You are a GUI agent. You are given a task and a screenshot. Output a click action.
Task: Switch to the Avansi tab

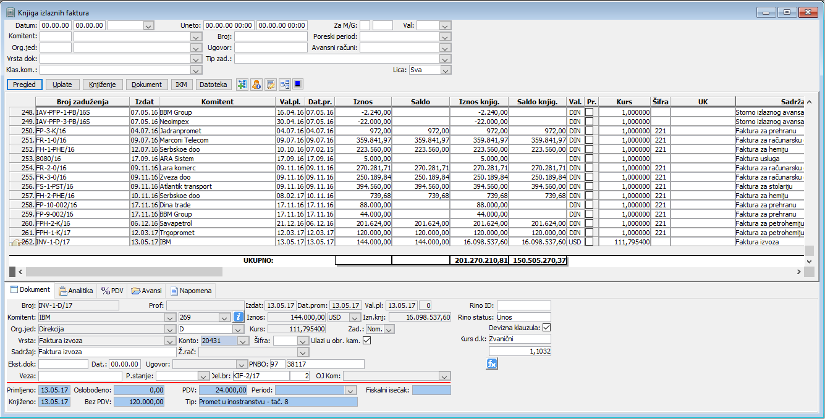(x=146, y=290)
